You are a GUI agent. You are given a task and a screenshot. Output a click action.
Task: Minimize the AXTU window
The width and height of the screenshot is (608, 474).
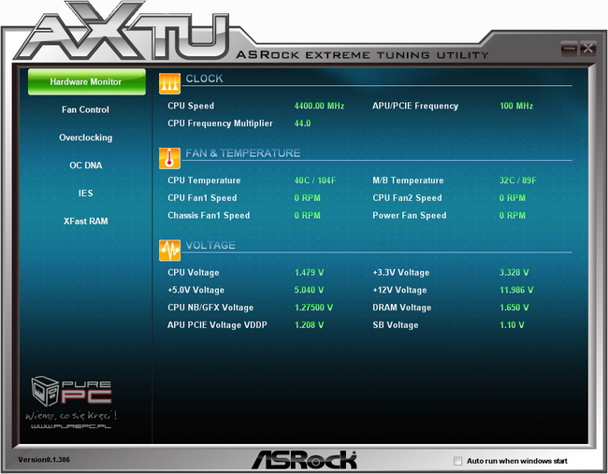569,49
